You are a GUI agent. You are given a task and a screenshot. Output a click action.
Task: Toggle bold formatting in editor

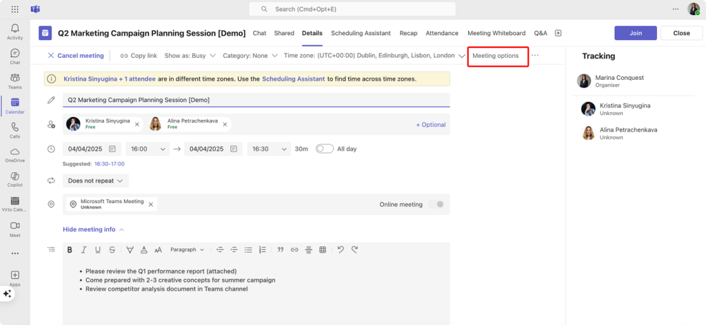70,250
